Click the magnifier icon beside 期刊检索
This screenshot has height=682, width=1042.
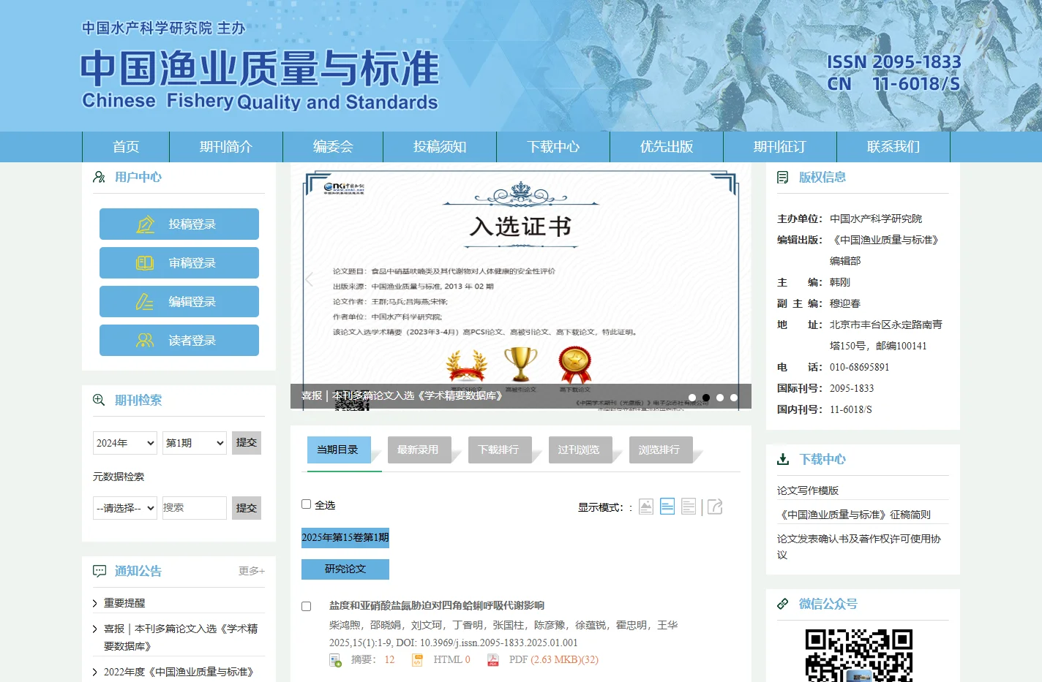click(x=99, y=400)
